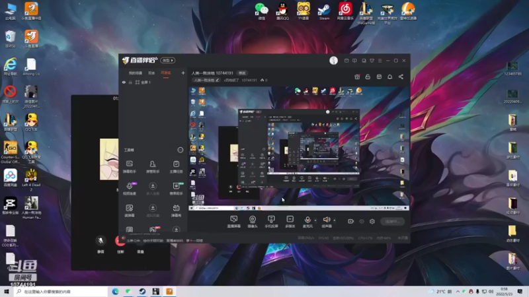Open the 弹幕秀 tool in toolbox
The width and height of the screenshot is (529, 297).
pyautogui.click(x=176, y=211)
